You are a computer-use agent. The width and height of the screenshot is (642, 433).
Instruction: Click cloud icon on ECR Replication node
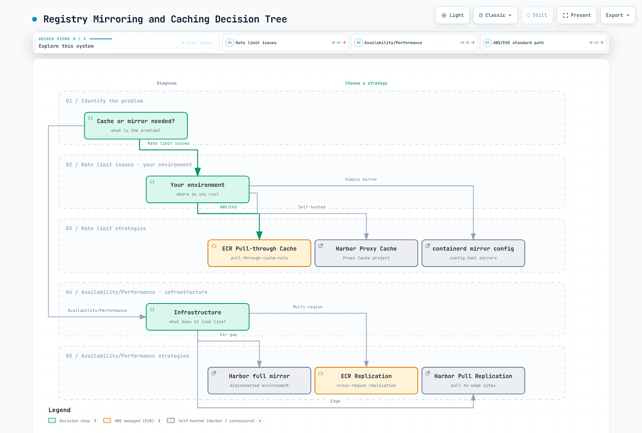click(321, 373)
